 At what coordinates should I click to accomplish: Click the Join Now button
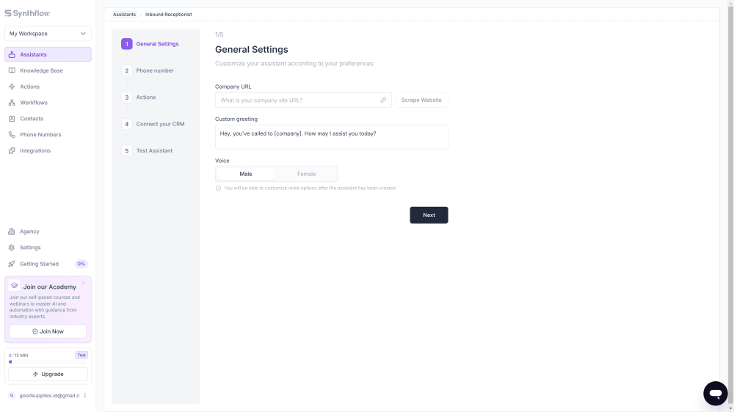tap(48, 331)
